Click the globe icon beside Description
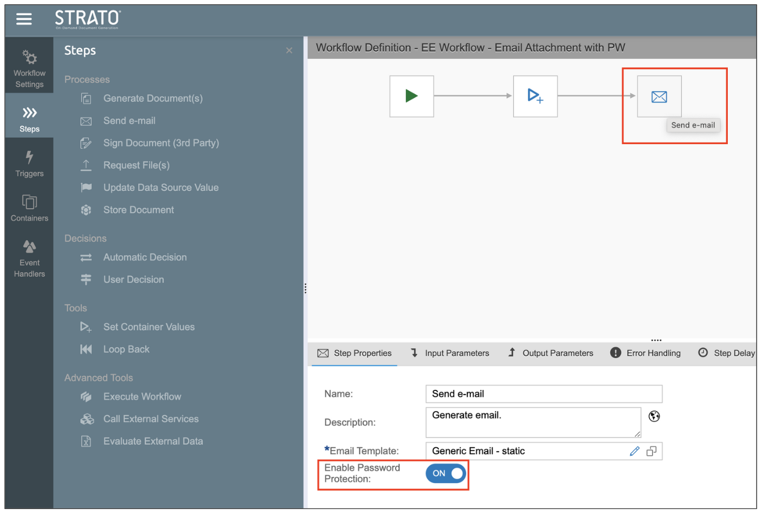 coord(654,416)
